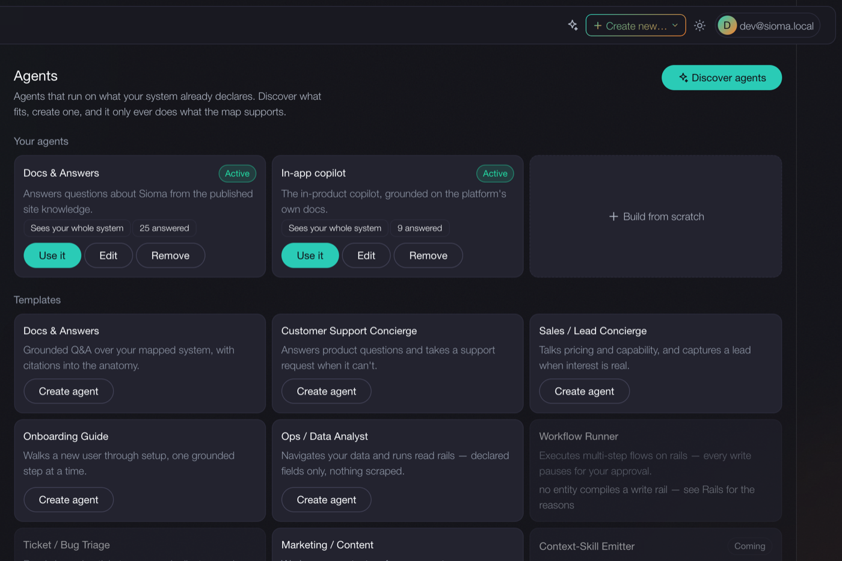
Task: Click the sparkle AI icon in top bar
Action: click(x=573, y=25)
